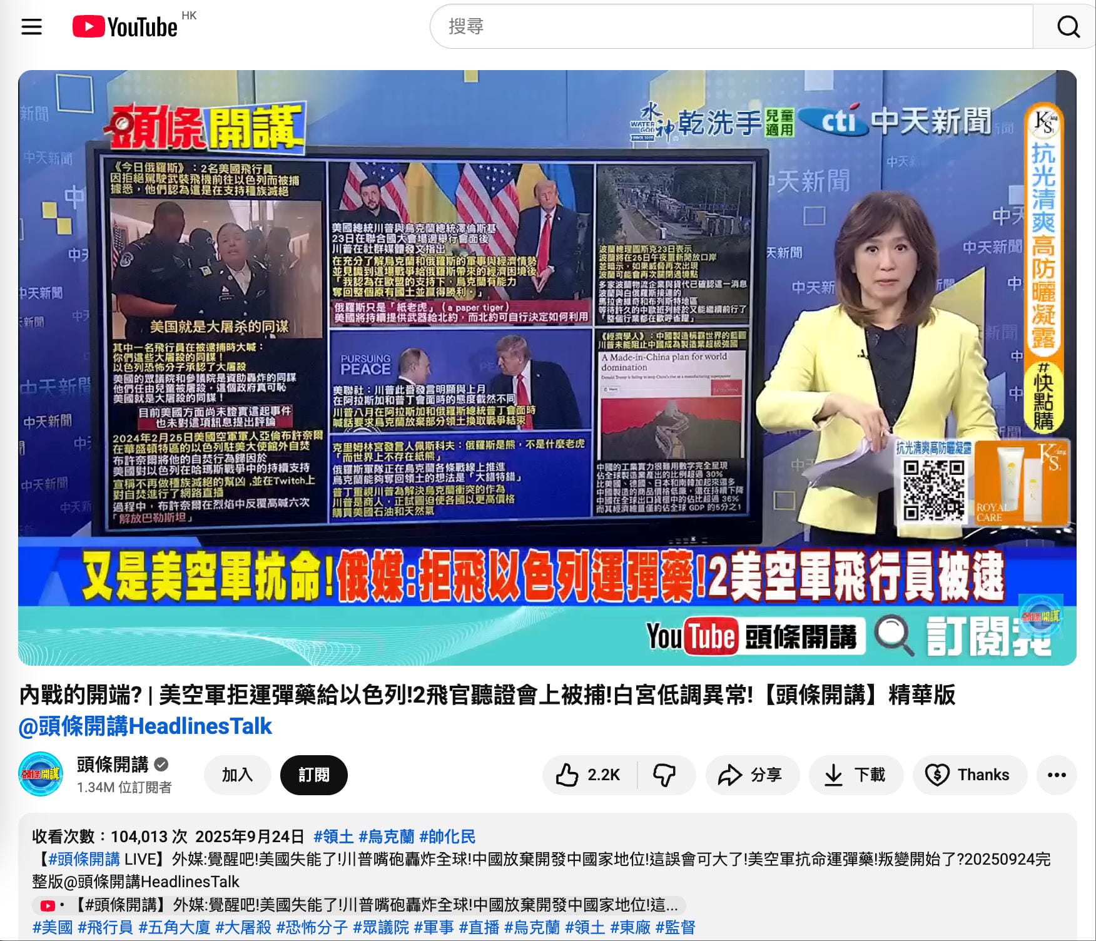Open the 頭條開講 channel avatar
Viewport: 1096px width, 941px height.
41,774
